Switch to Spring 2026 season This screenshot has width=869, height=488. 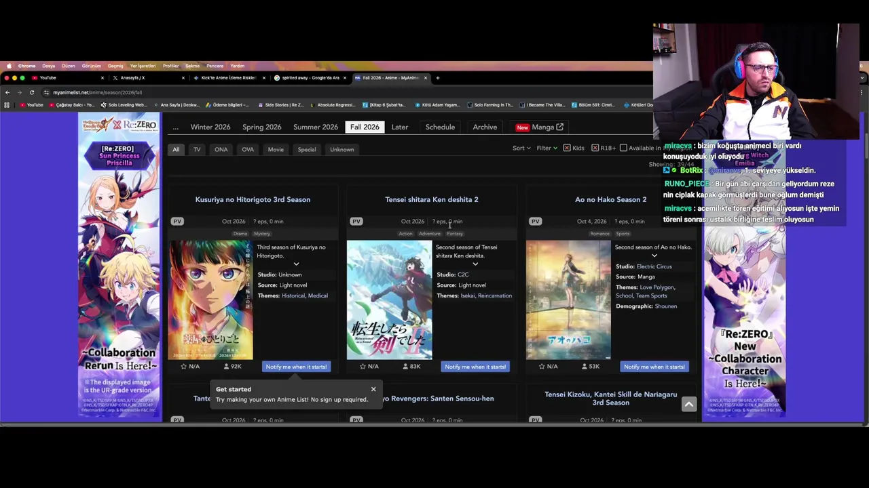tap(261, 127)
